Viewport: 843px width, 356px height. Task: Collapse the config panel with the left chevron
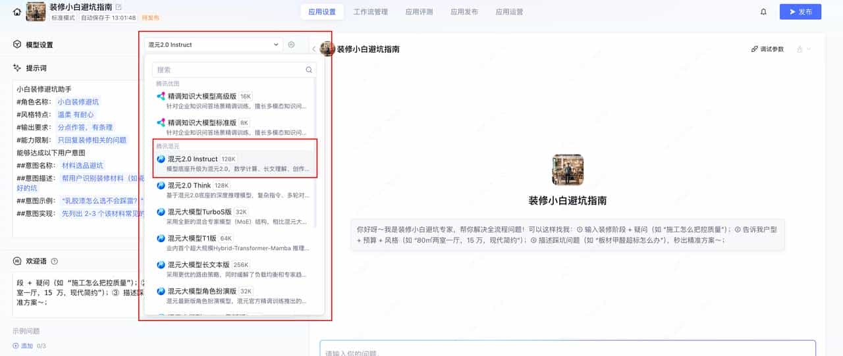[313, 49]
